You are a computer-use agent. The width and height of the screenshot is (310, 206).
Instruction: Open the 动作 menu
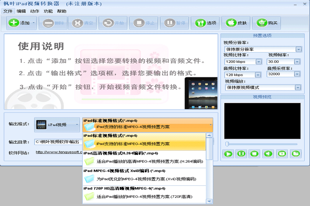34,11
